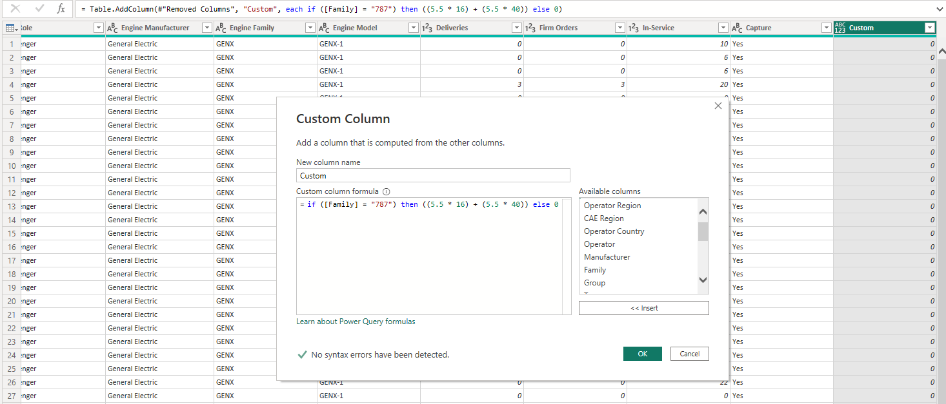Screen dimensions: 946x404
Task: Expand the formula bar with the chevron
Action: point(939,9)
